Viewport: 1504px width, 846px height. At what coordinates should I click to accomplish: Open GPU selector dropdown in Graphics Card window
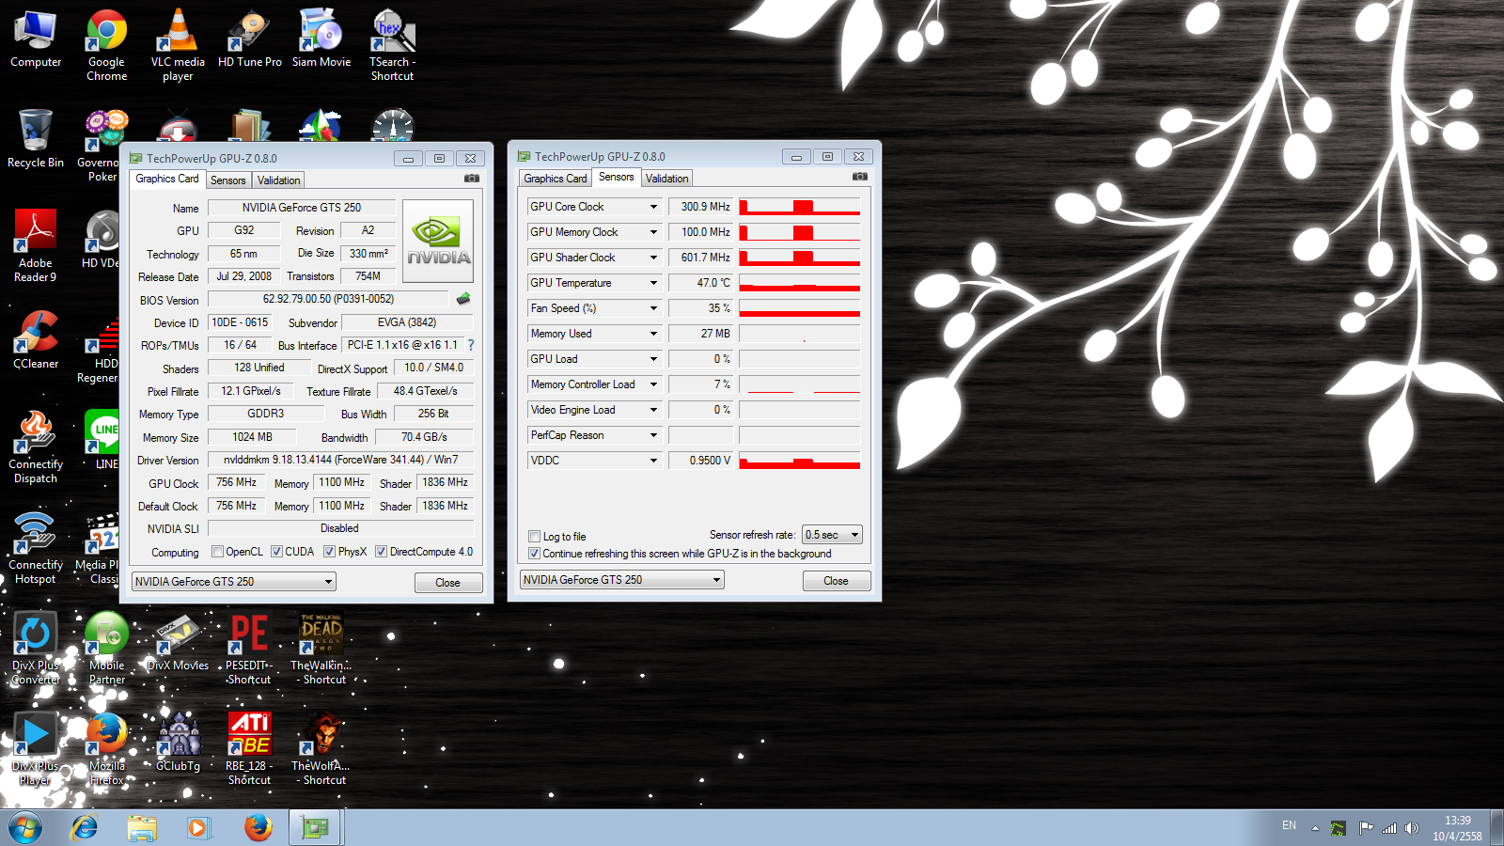pos(234,582)
